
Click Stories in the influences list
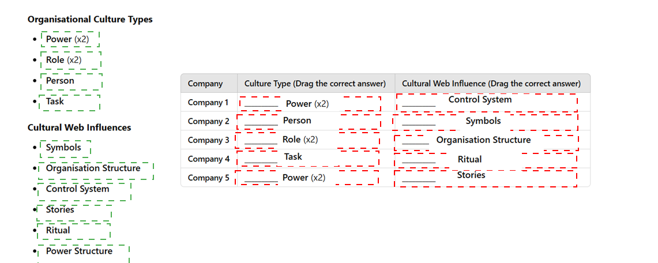tap(74, 212)
